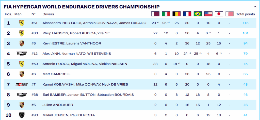Open Alessandro Pier Guidi's driver crew entry
Screen dimensions: 260x120
pyautogui.click(x=94, y=23)
